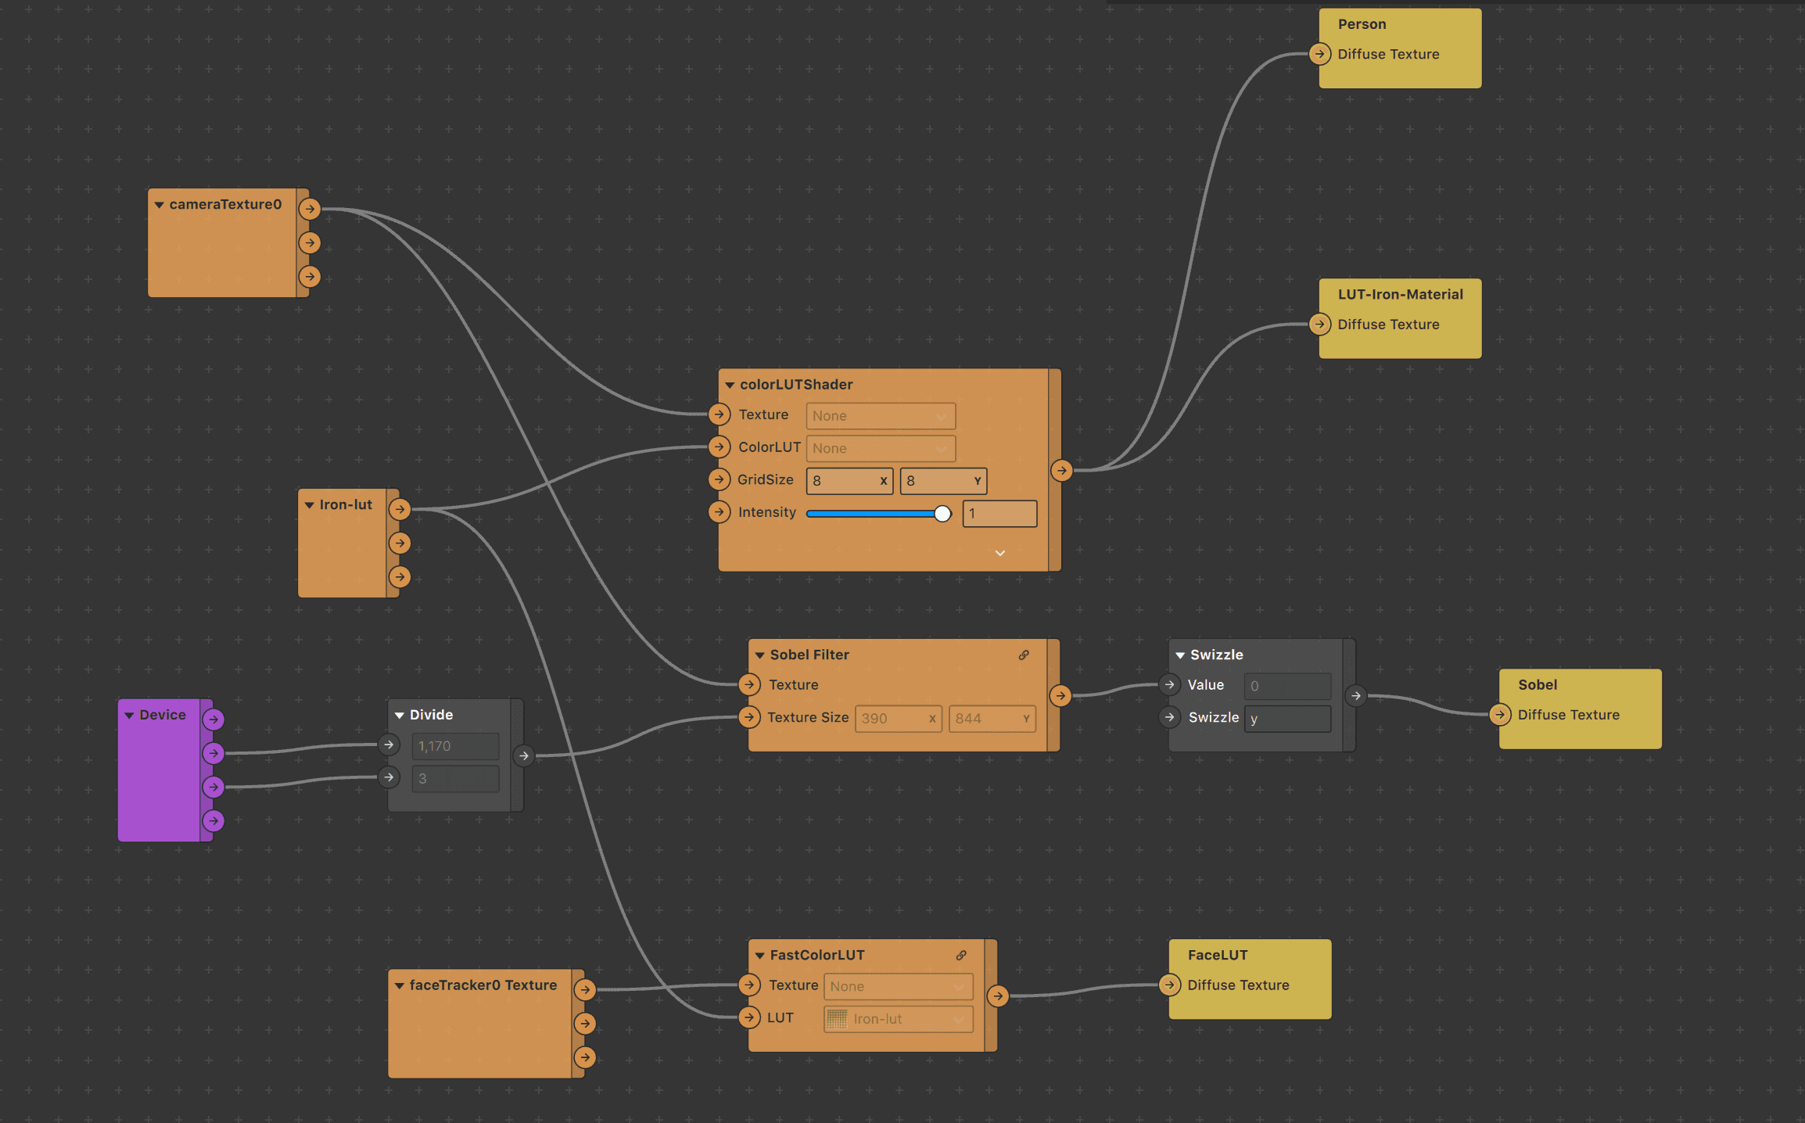Open colorLUTShader Texture None dropdown
The image size is (1805, 1123).
click(x=880, y=416)
